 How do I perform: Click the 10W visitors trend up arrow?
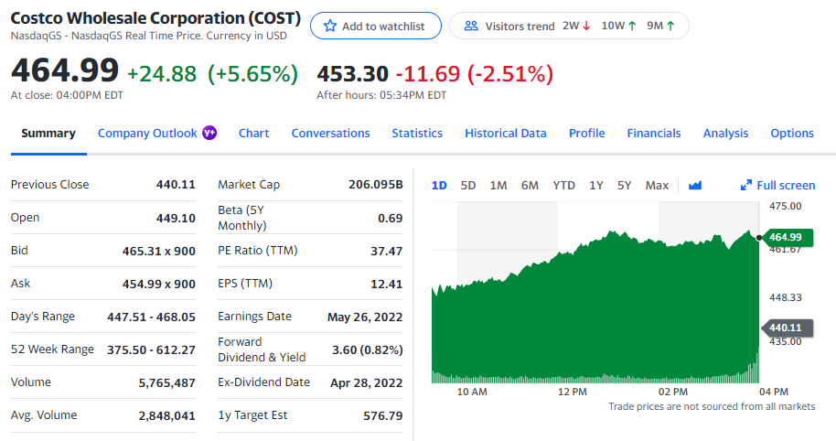(x=632, y=26)
